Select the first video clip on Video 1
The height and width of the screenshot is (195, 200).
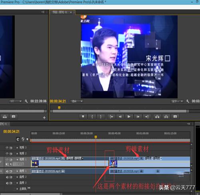click(70, 162)
